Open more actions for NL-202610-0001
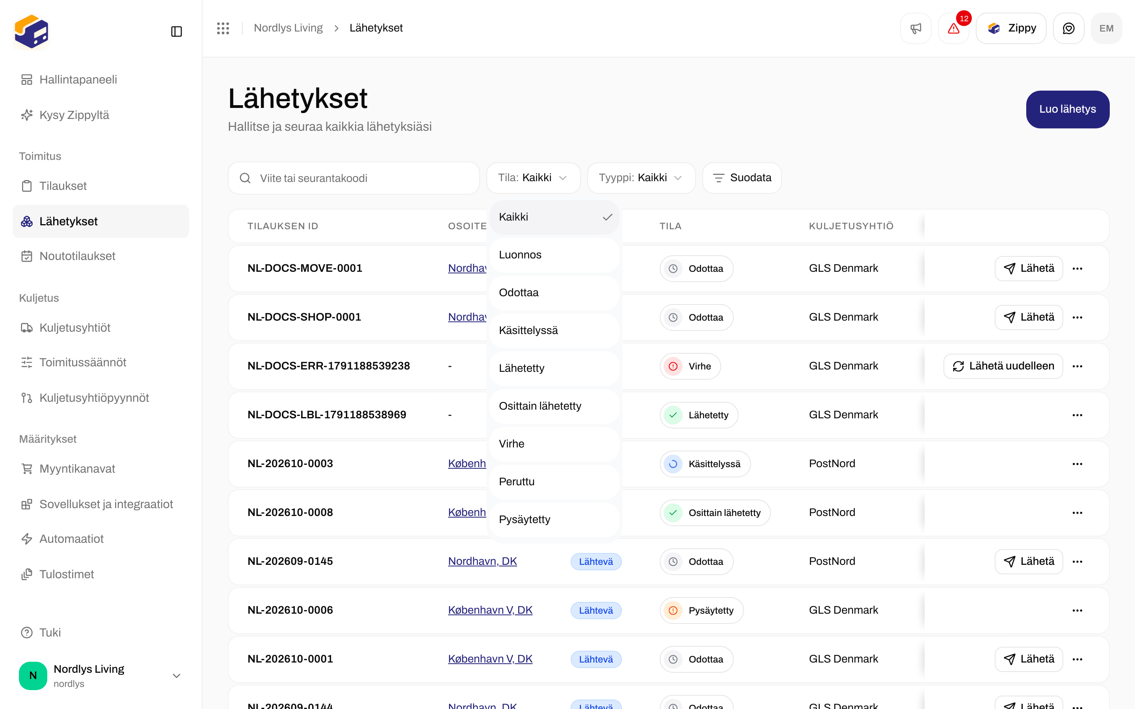 pos(1077,659)
